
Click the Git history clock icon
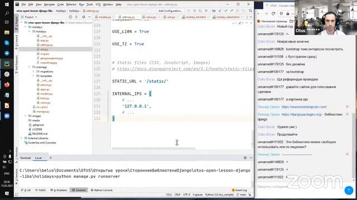point(237,11)
